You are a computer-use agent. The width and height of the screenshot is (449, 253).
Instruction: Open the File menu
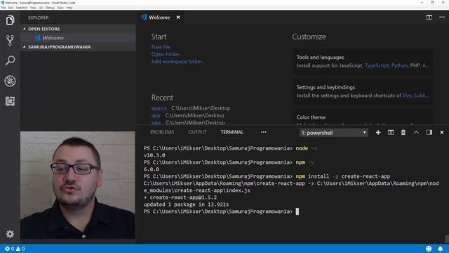click(x=4, y=8)
